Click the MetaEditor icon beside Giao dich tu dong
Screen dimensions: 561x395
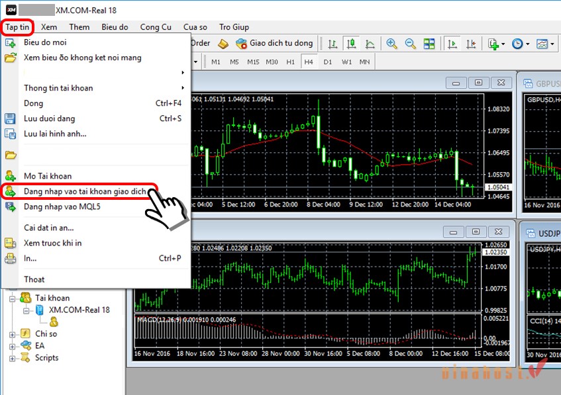[223, 44]
